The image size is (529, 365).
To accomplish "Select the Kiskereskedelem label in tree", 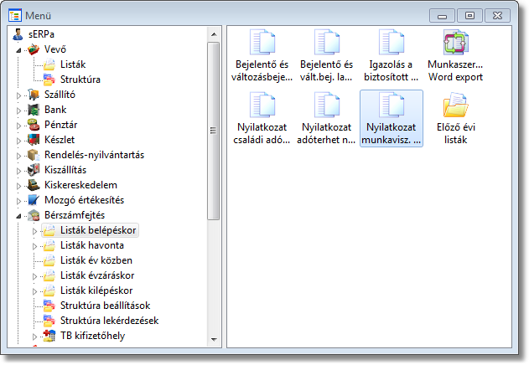I will (80, 185).
